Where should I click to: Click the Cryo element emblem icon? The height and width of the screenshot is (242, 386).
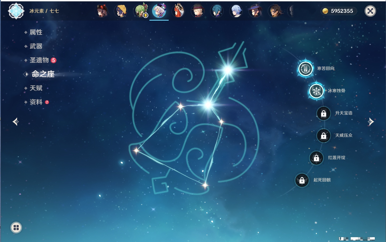click(x=16, y=11)
